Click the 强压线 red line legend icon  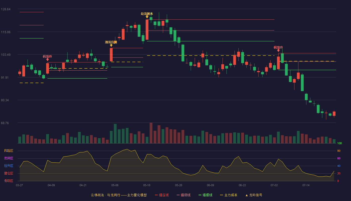tap(156, 195)
